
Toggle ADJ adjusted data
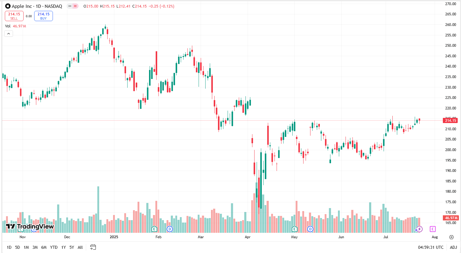[453, 247]
